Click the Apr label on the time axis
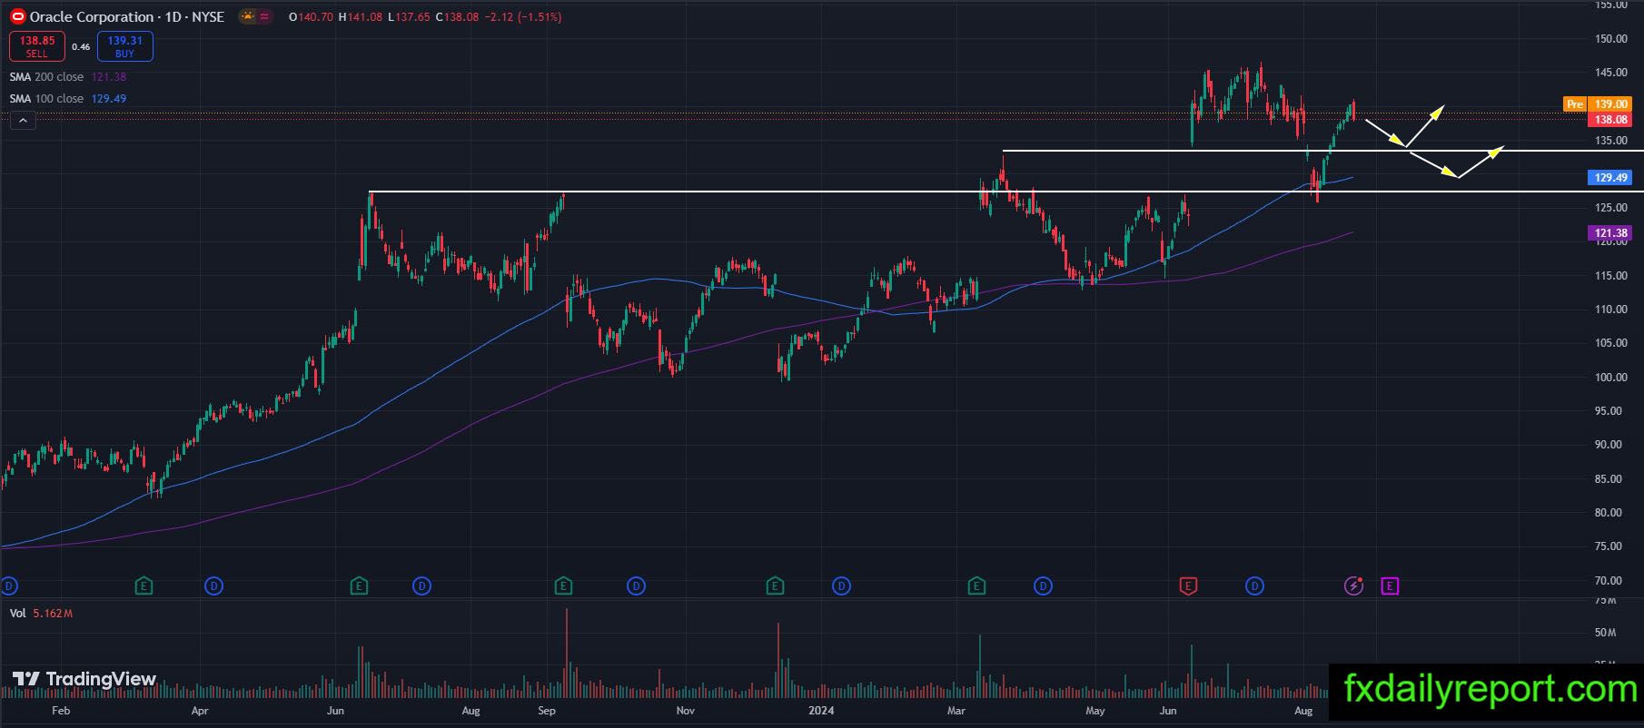 pos(200,710)
